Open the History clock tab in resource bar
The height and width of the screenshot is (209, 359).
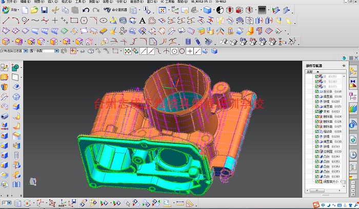[353, 155]
